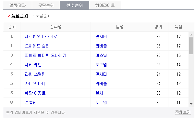Viewport: 195px width, 118px height.
Task: Open the 아스널 team link
Action: 101,55
